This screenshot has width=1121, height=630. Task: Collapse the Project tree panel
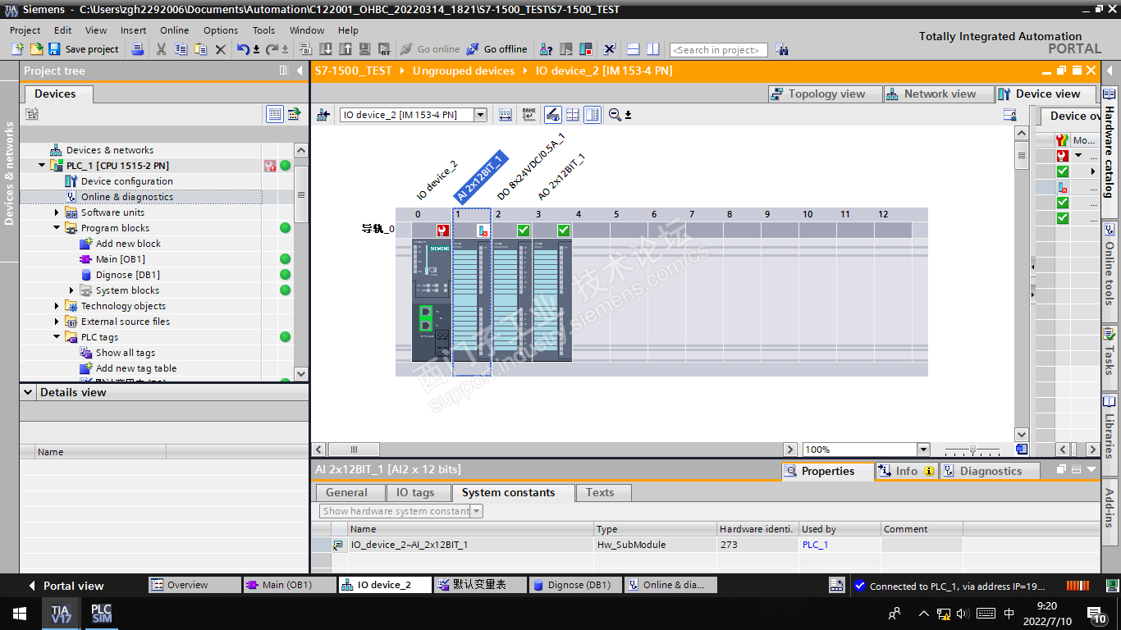[300, 71]
